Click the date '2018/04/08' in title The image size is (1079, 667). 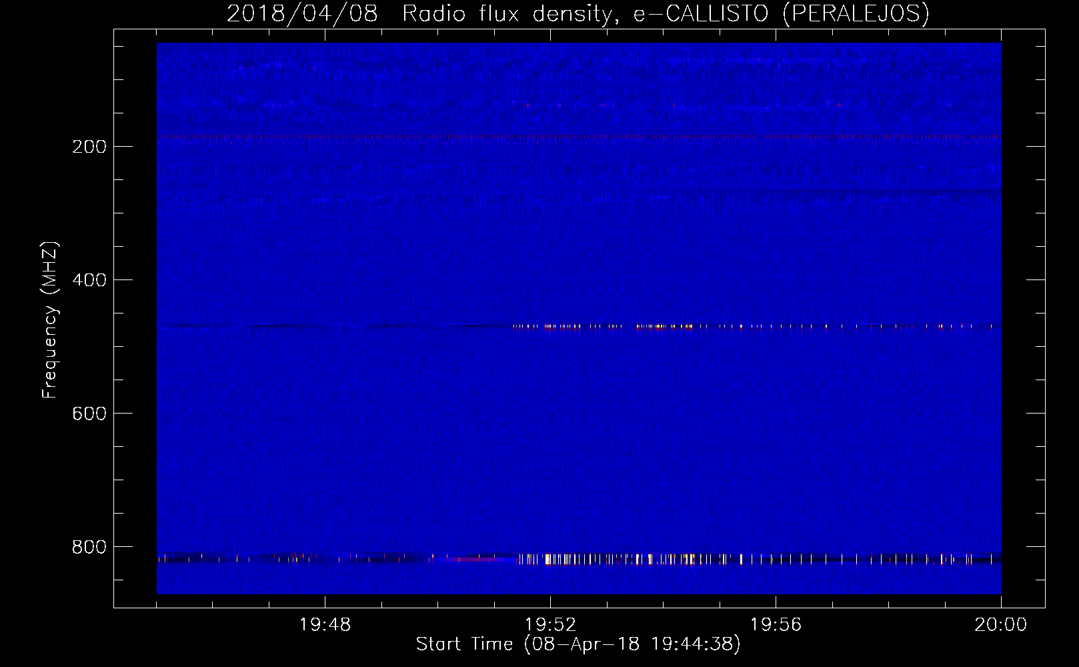(302, 13)
